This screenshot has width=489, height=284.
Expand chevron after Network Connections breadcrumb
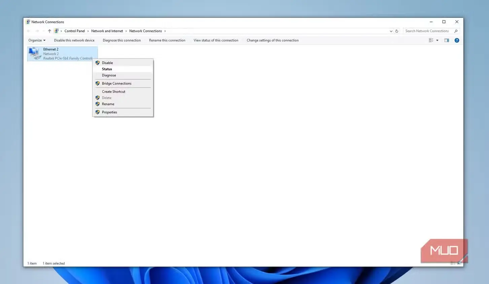[x=165, y=31]
